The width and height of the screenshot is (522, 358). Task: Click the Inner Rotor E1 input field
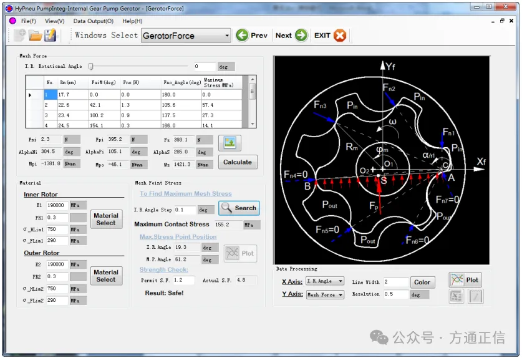57,205
